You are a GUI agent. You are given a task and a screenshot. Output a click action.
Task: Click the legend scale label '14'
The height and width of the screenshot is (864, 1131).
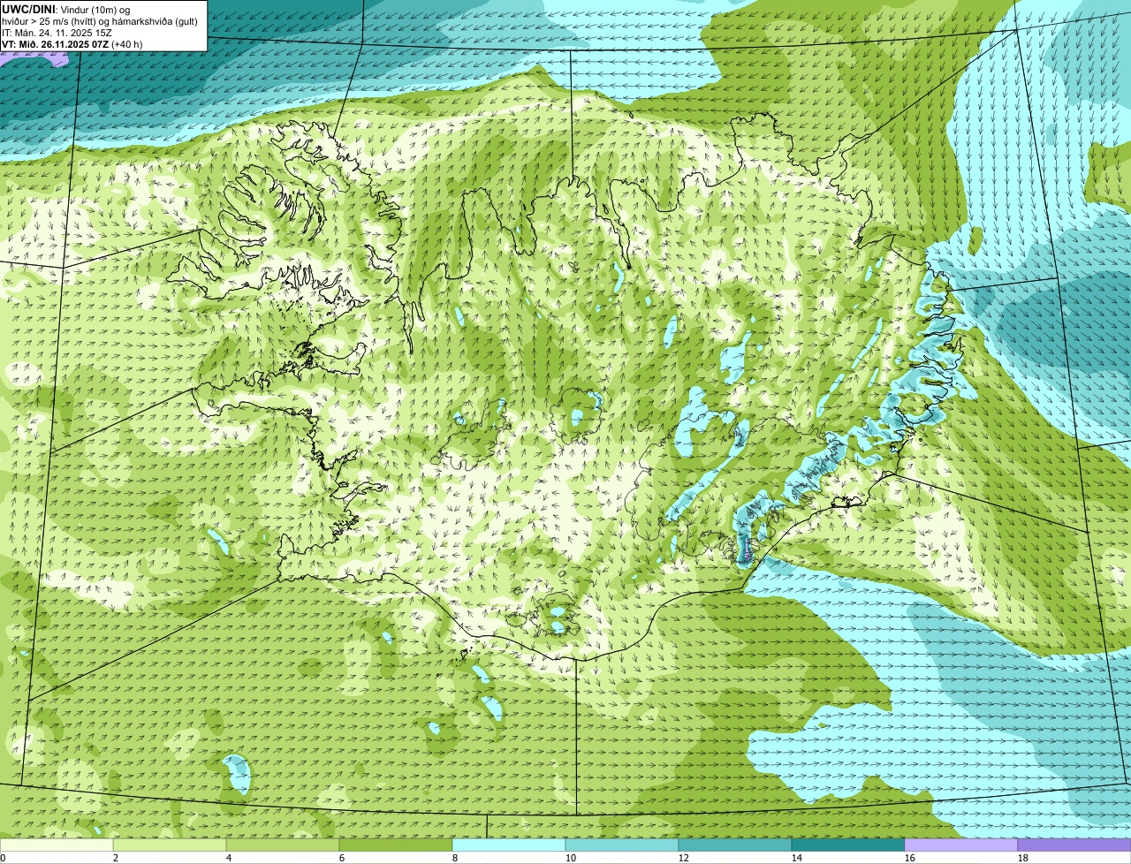(x=797, y=858)
